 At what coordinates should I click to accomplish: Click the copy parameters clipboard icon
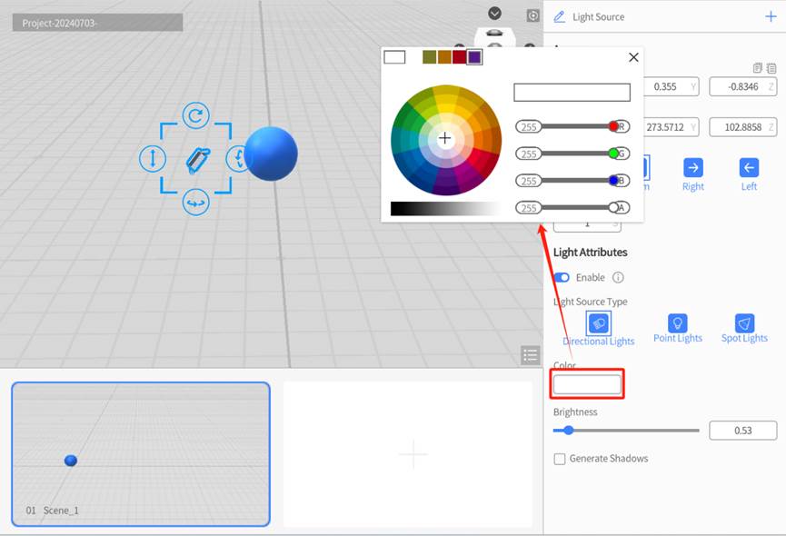(757, 68)
